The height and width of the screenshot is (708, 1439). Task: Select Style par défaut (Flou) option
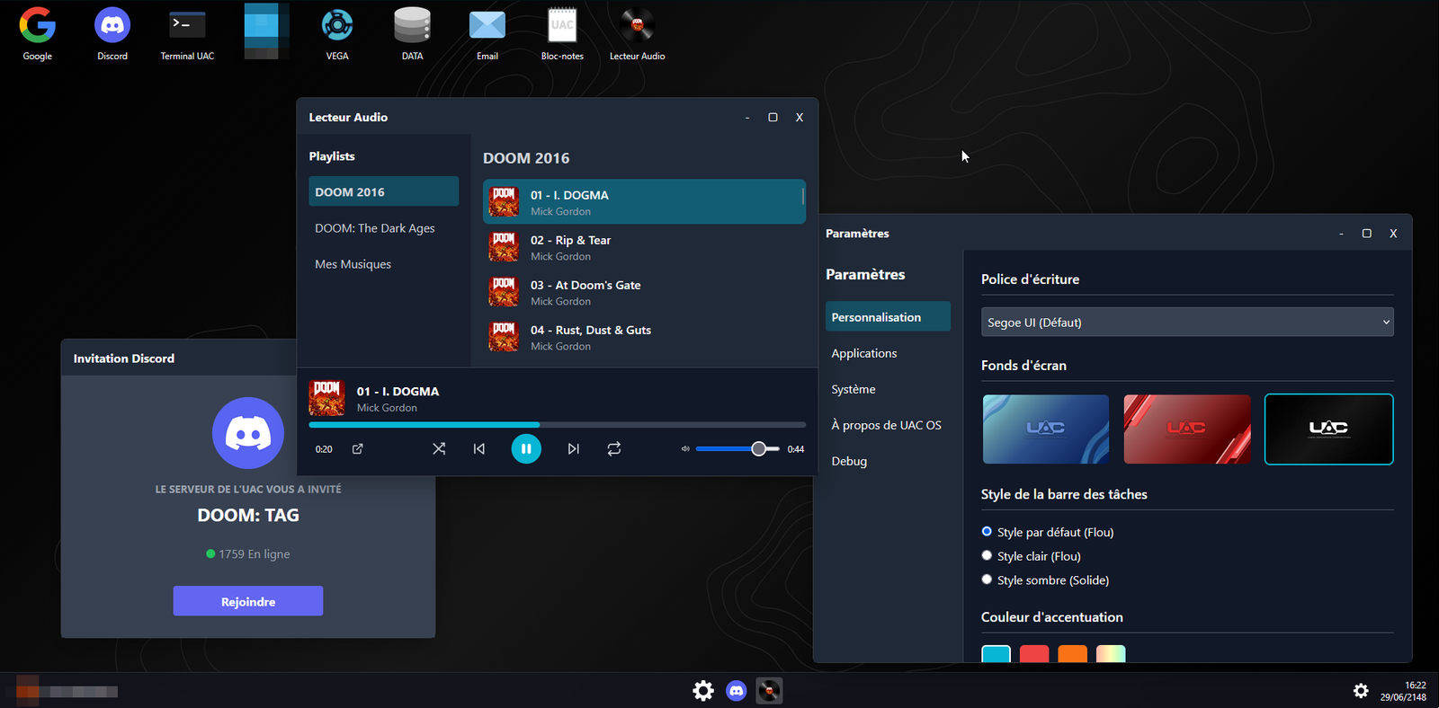(987, 532)
